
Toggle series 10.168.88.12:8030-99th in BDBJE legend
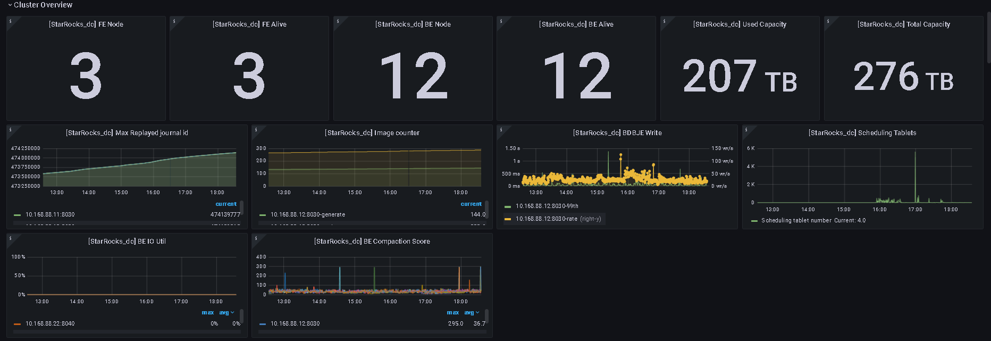point(547,206)
